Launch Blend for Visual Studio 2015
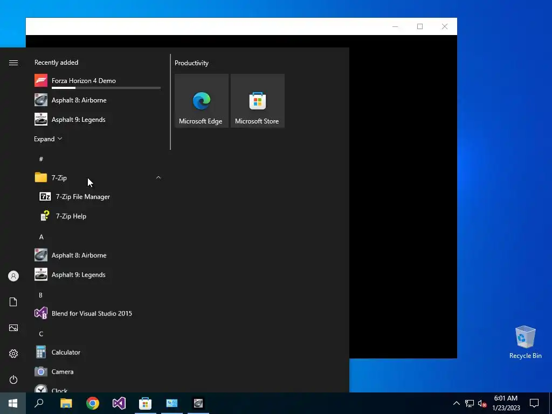552x414 pixels. (x=98, y=313)
